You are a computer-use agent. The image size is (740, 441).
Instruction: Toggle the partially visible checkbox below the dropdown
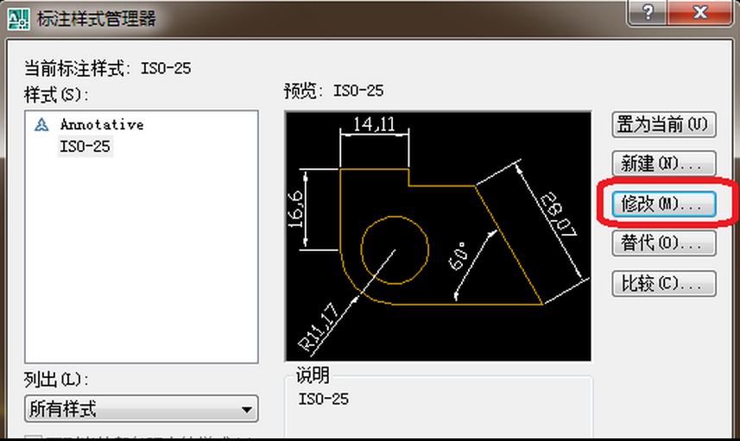(x=33, y=438)
